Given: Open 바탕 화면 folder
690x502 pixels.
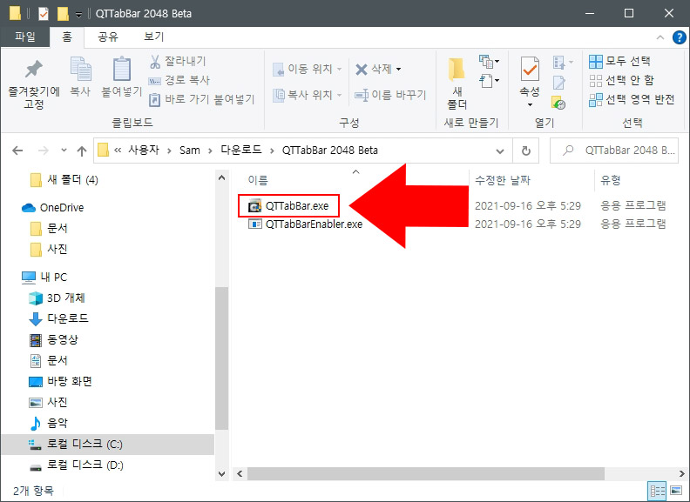Looking at the screenshot, I should [60, 381].
